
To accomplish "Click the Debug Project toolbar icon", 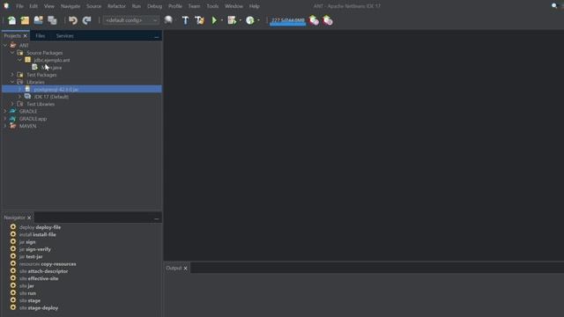I will click(x=232, y=20).
